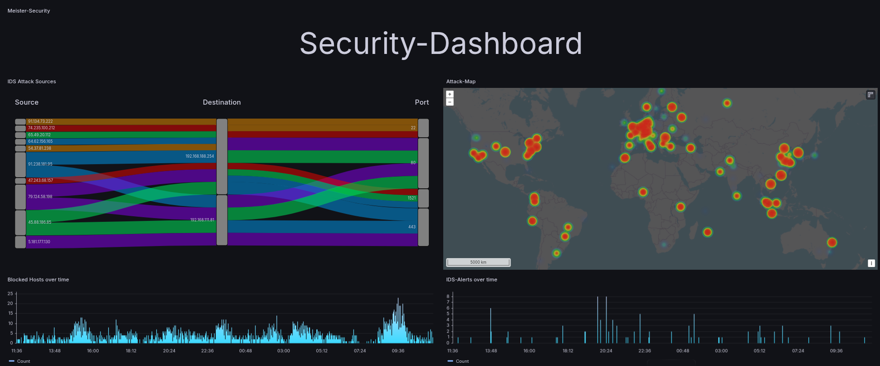Open the IDS Attack Sources panel title menu
Viewport: 880px width, 366px height.
(x=32, y=81)
